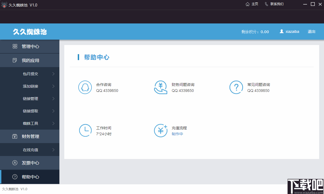This screenshot has width=324, height=194.
Task: Click QQ:4339850 under 合作咨询
Action: point(107,91)
